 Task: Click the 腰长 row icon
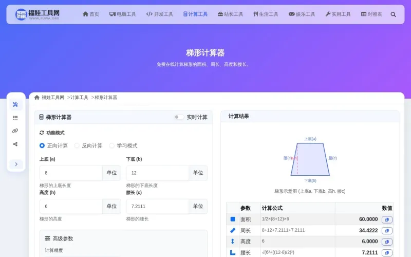pos(233,252)
